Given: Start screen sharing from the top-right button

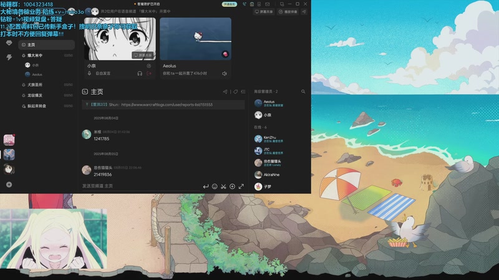Looking at the screenshot, I should (x=264, y=11).
